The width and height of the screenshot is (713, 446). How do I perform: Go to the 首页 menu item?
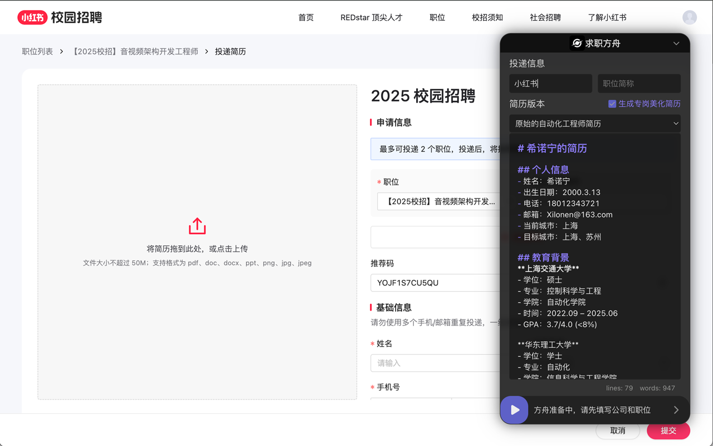pyautogui.click(x=306, y=17)
